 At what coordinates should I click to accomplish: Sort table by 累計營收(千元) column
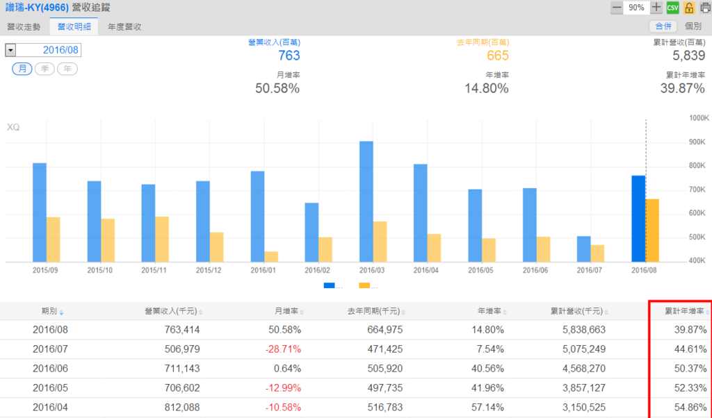coord(579,312)
